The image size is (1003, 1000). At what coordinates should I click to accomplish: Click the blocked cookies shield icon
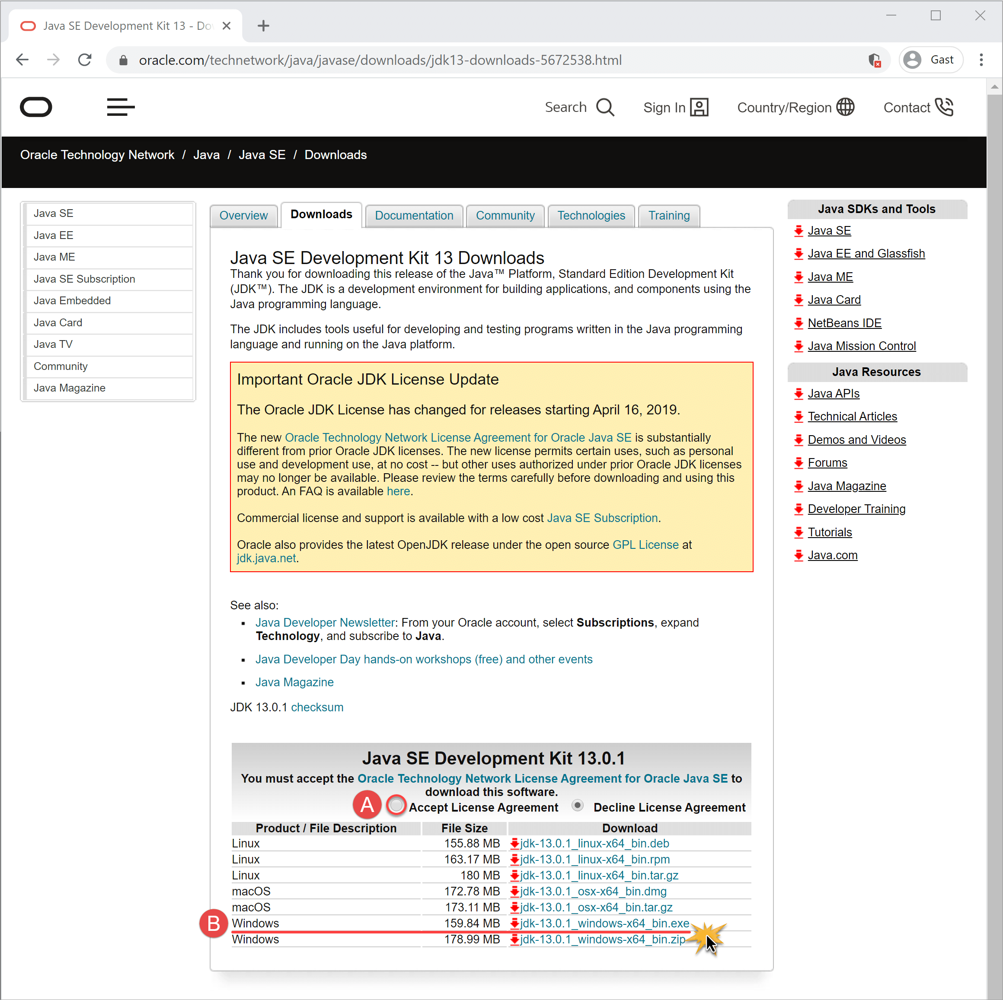874,60
